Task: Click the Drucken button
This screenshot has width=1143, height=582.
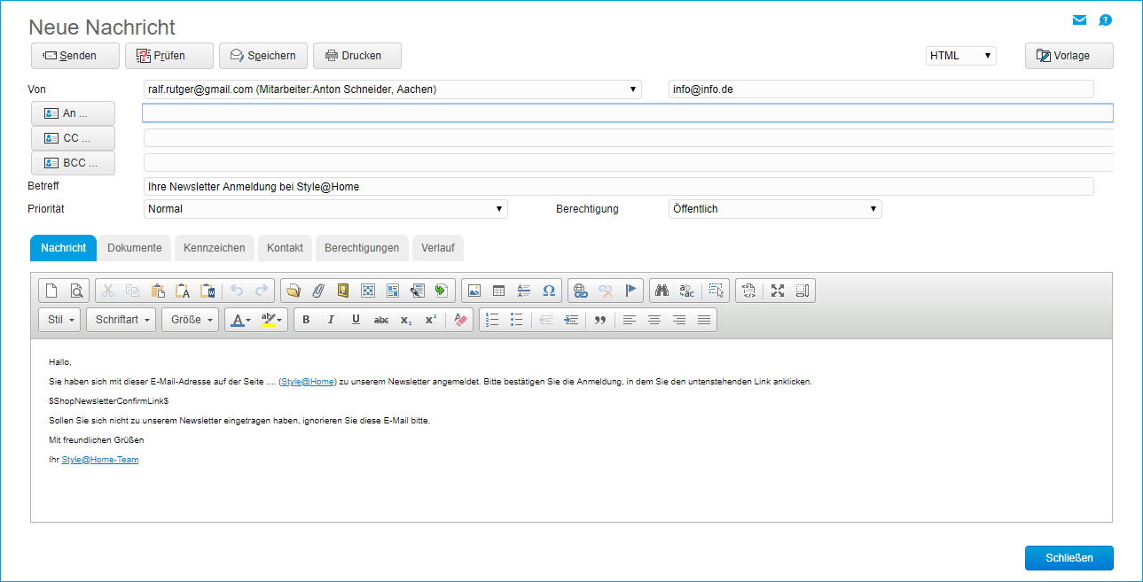Action: pyautogui.click(x=357, y=56)
